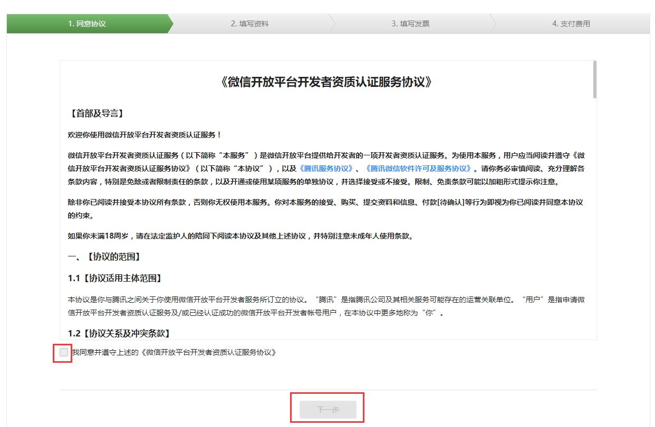Select step 1. 同意协议 tab
Screen dimensions: 655x427
tap(88, 24)
